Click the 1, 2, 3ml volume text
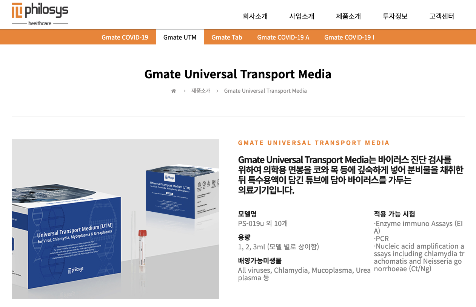476x307 pixels. pyautogui.click(x=279, y=247)
